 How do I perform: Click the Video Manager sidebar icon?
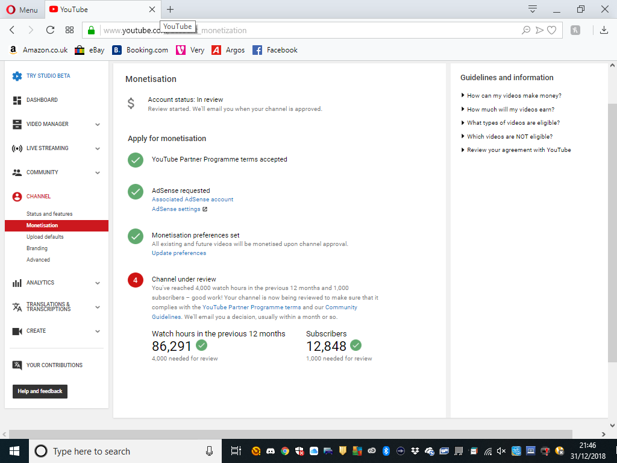[17, 124]
